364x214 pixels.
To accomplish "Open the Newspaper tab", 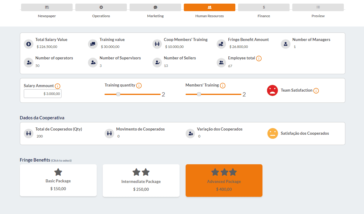I will [x=47, y=8].
